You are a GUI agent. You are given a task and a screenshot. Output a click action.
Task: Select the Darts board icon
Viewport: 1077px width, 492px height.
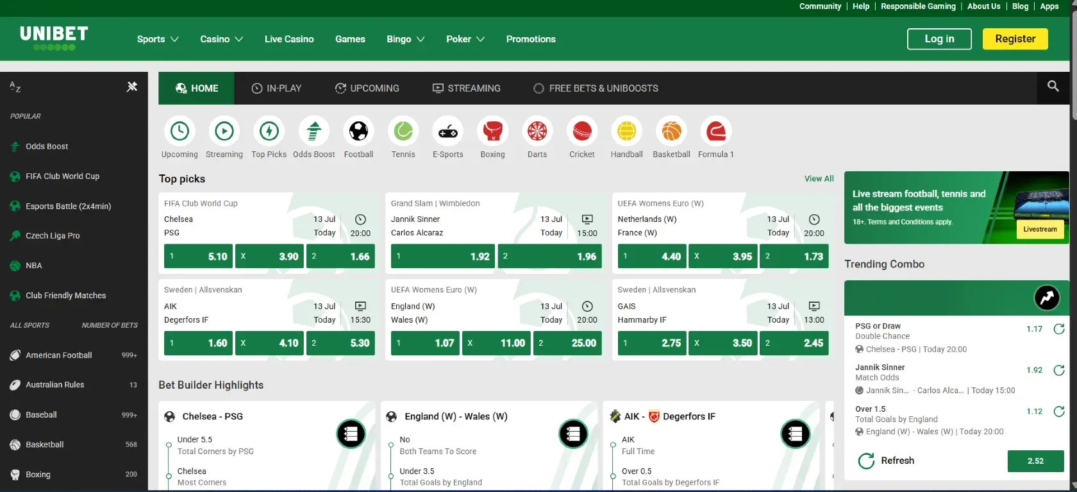click(x=537, y=131)
